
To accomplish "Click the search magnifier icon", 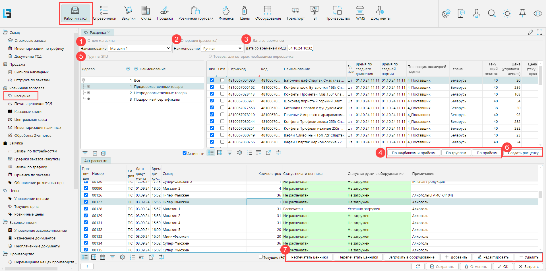I will pyautogui.click(x=492, y=13).
